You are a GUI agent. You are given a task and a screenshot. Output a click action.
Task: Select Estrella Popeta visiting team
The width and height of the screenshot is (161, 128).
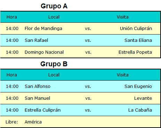135,52
